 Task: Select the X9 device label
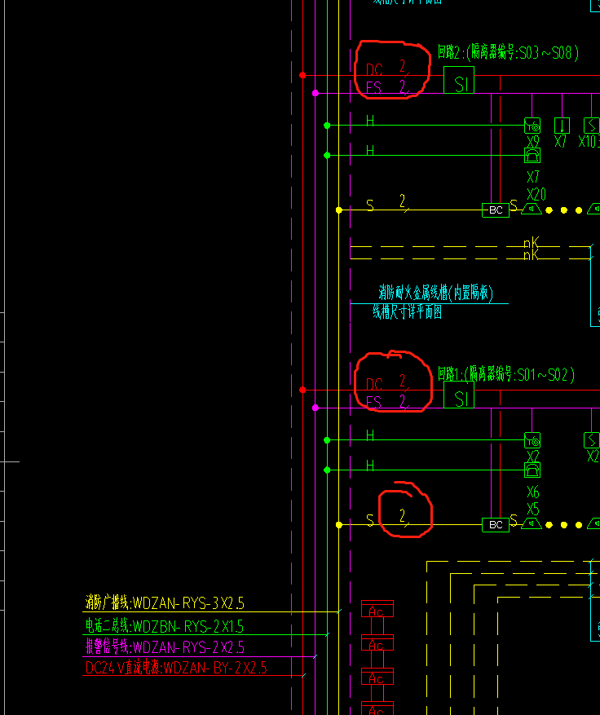point(533,140)
